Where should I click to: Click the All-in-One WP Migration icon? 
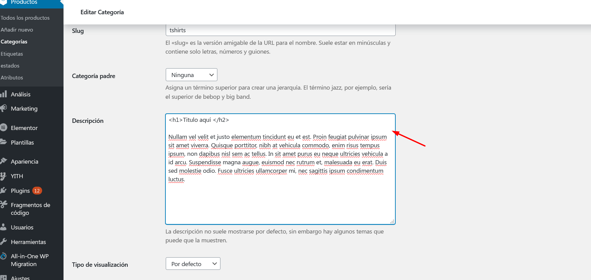(3, 256)
